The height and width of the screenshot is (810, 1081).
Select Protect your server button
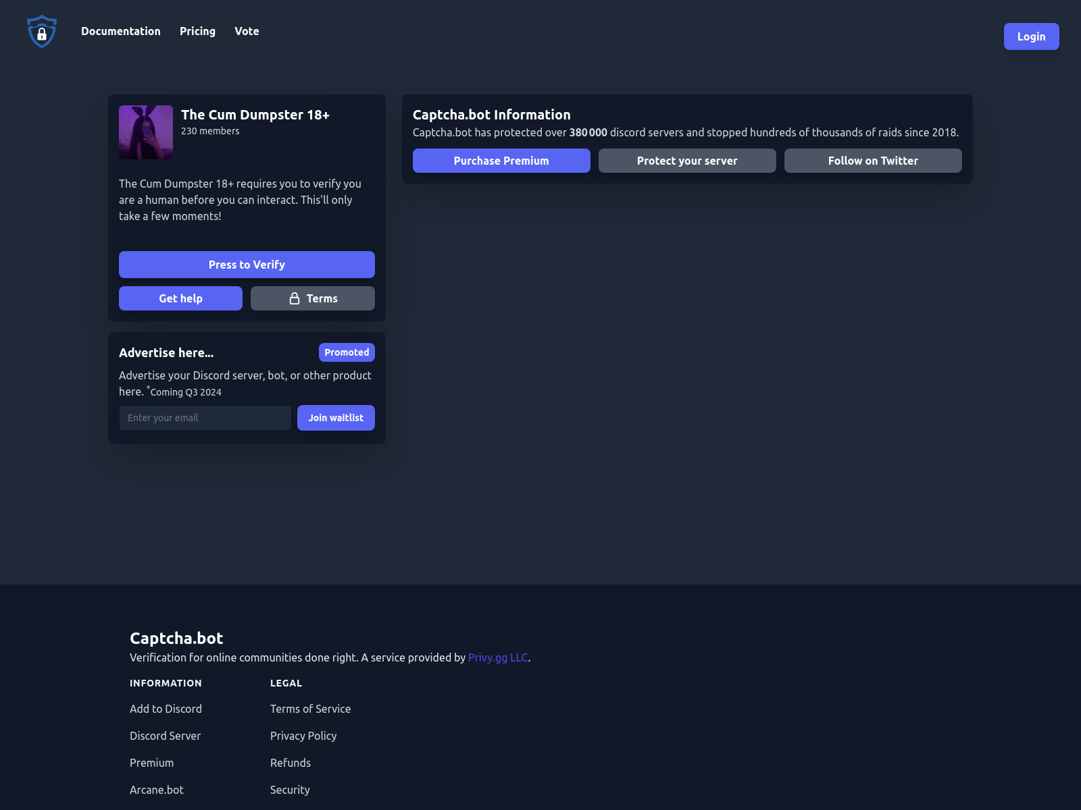(x=687, y=161)
